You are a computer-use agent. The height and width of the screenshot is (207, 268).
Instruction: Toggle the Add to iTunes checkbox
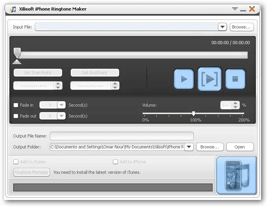pos(16,162)
